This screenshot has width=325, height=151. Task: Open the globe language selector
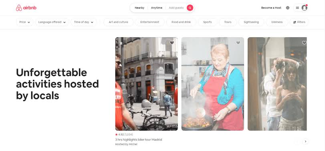coord(287,8)
